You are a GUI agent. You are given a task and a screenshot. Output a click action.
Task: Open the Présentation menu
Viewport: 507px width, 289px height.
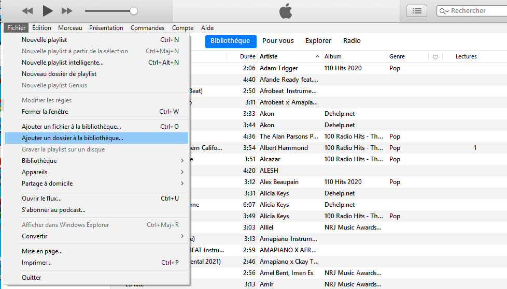106,28
